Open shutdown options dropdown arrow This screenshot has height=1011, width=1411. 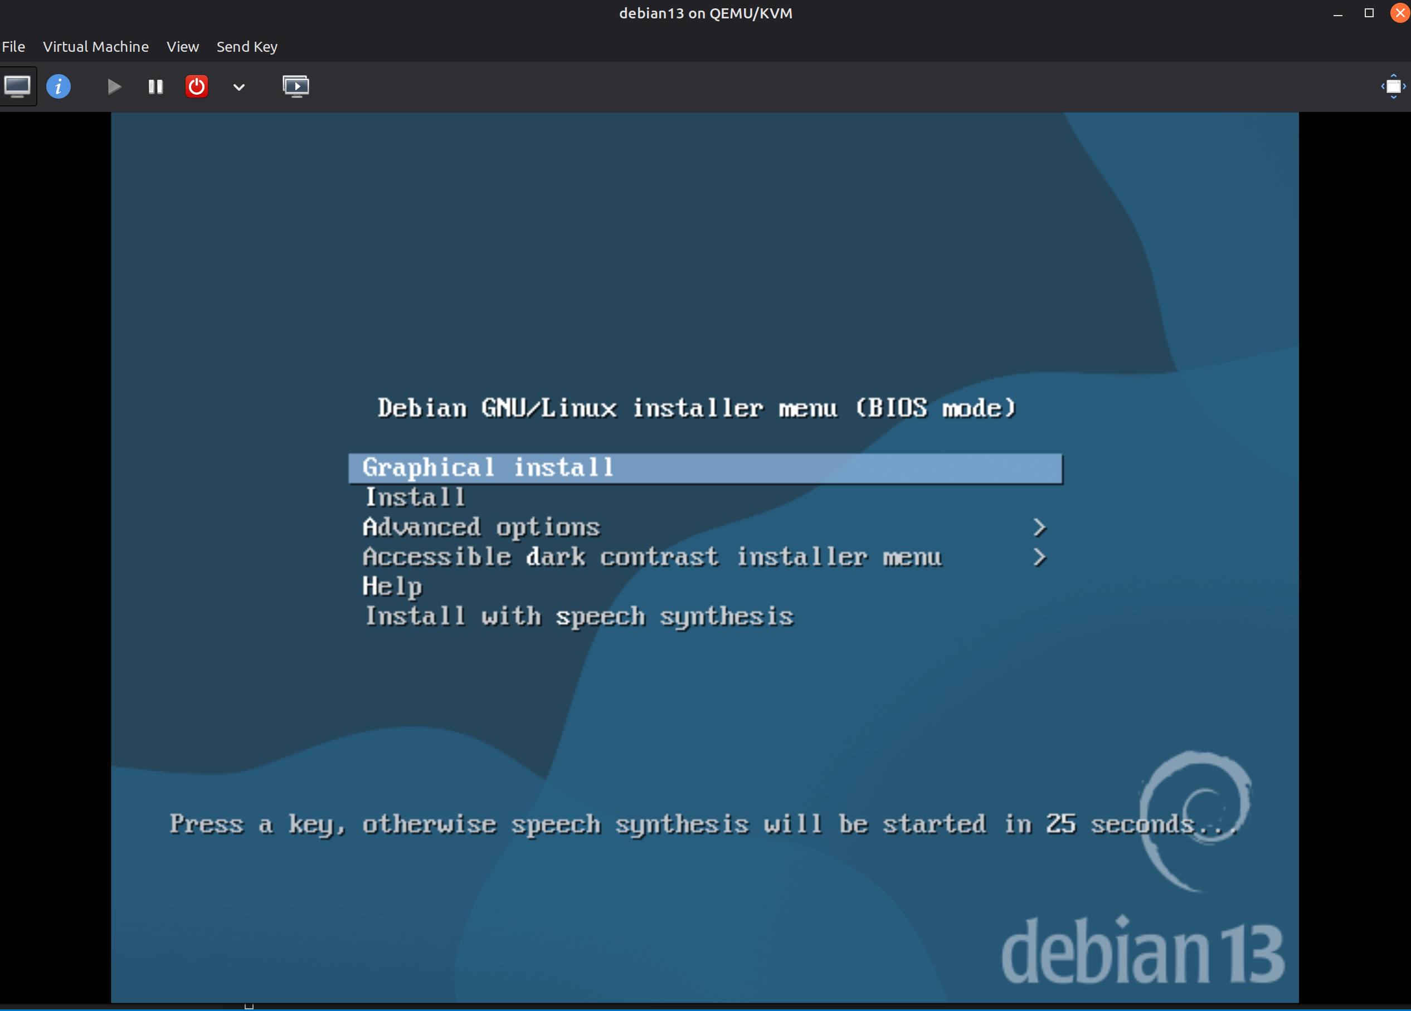pos(239,87)
